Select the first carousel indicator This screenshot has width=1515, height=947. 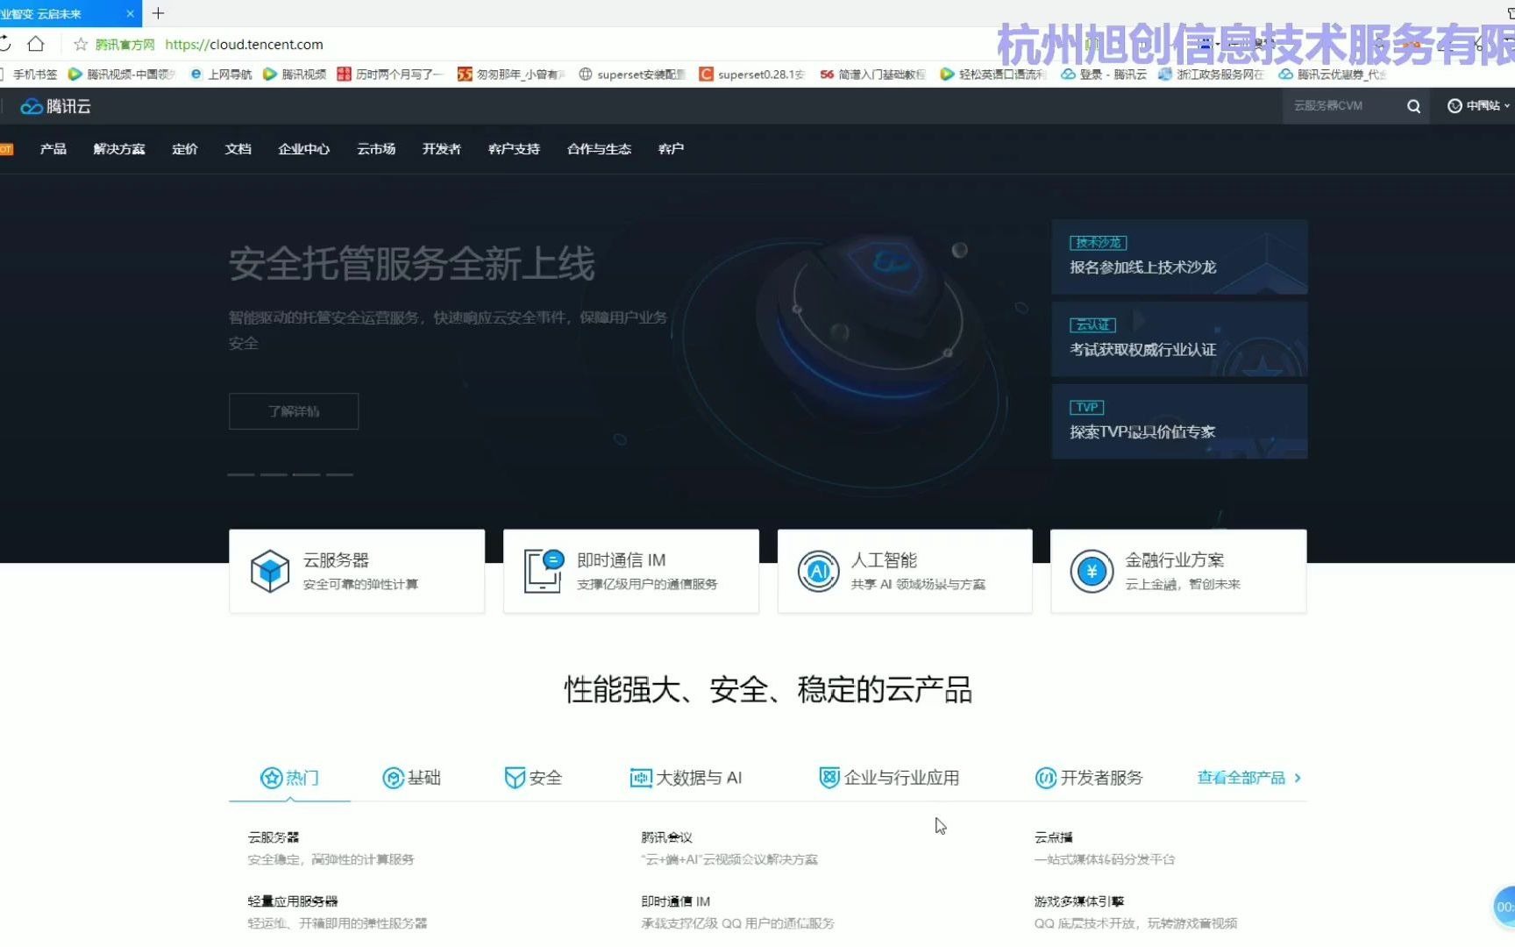(x=241, y=474)
